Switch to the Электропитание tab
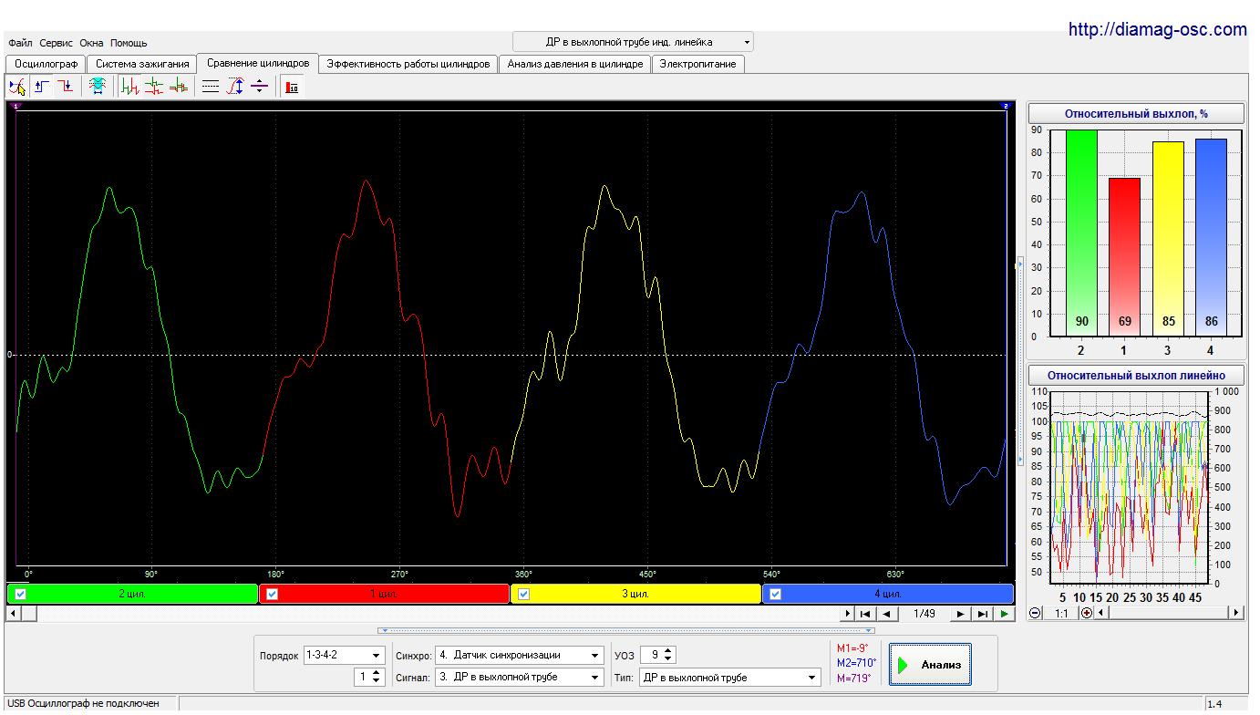The width and height of the screenshot is (1260, 715). (698, 64)
